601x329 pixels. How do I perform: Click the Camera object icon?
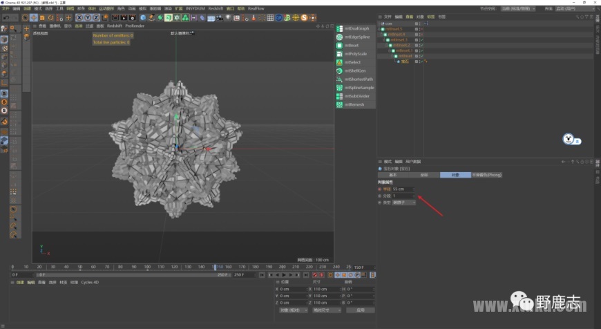(220, 18)
